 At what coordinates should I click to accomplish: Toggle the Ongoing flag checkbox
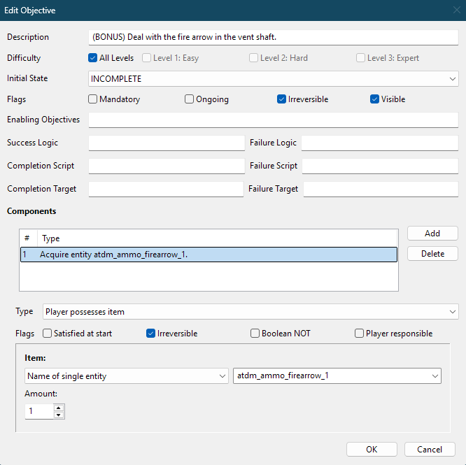[x=189, y=99]
